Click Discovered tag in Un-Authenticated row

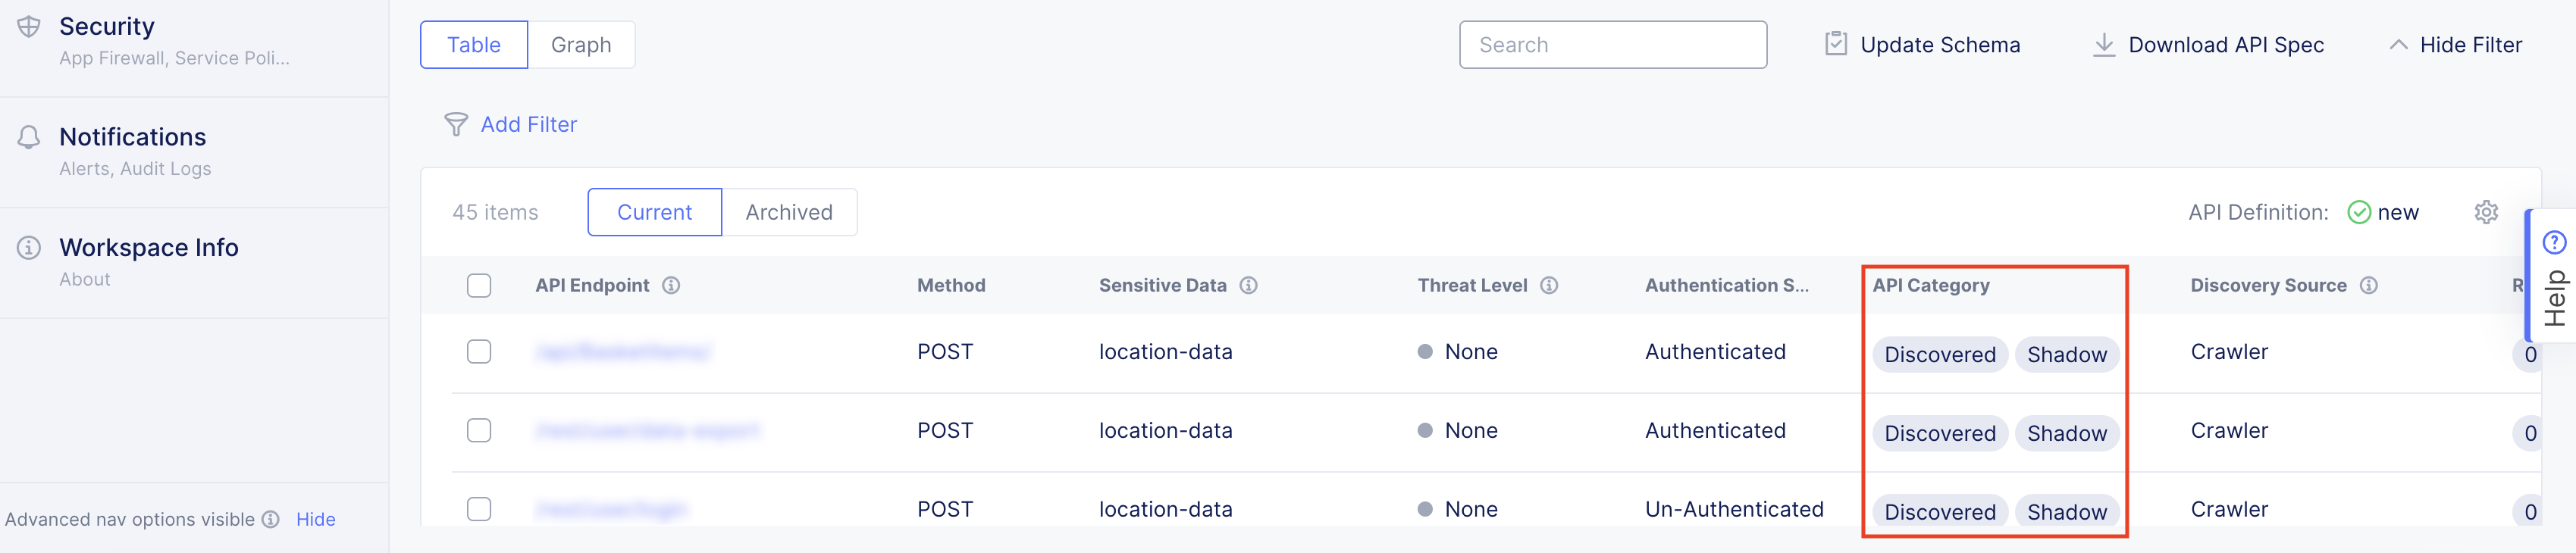(1940, 512)
